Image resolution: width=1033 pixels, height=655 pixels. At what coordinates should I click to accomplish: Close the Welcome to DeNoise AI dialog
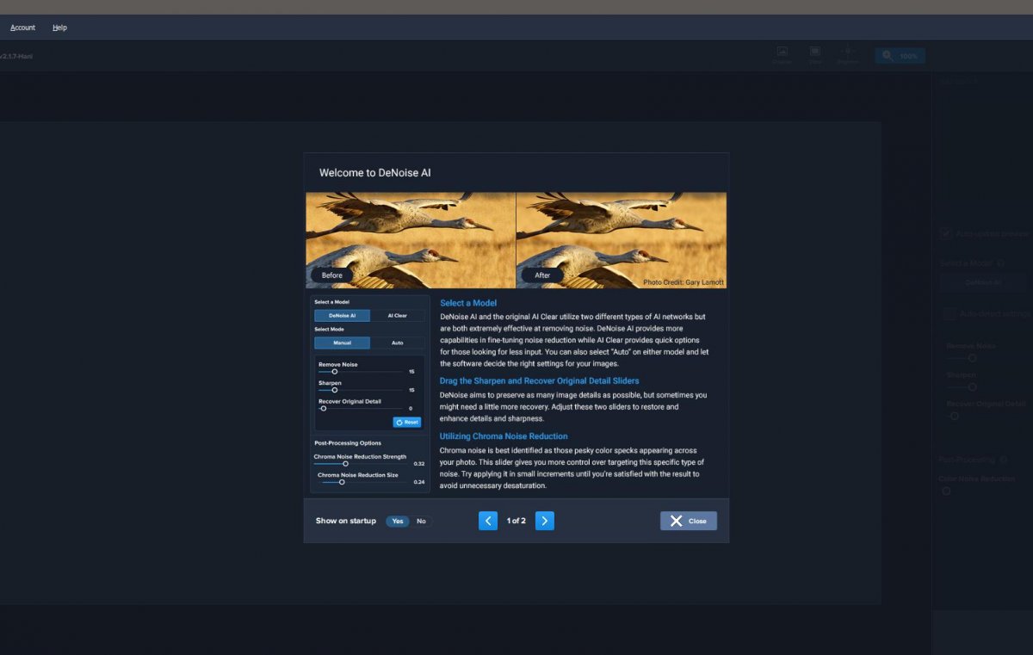(x=689, y=521)
